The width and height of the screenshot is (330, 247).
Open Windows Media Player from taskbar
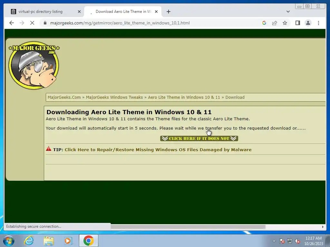[68, 241]
